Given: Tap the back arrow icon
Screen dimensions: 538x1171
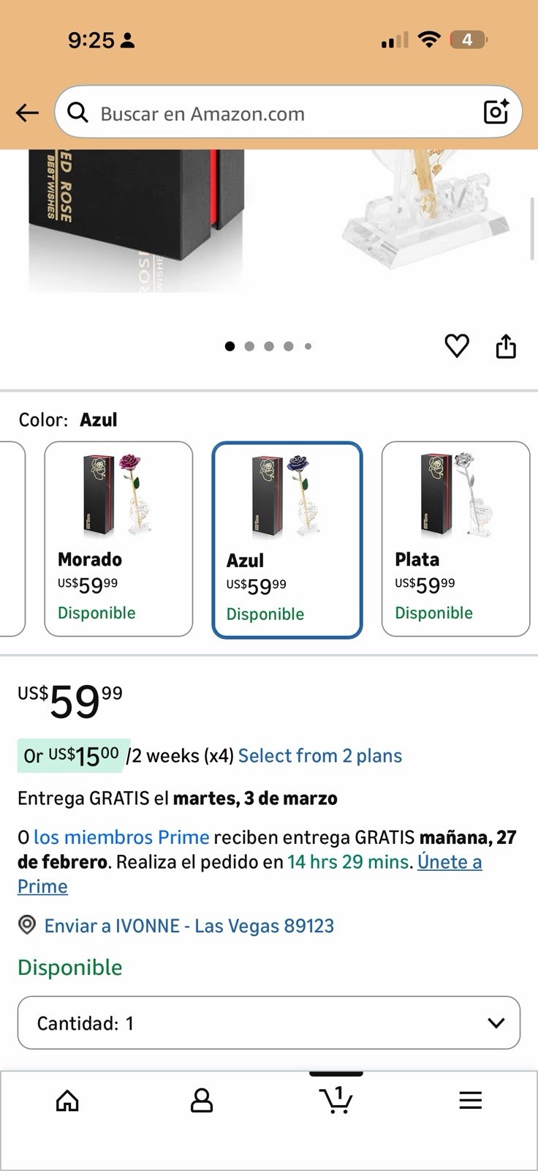Looking at the screenshot, I should 27,113.
